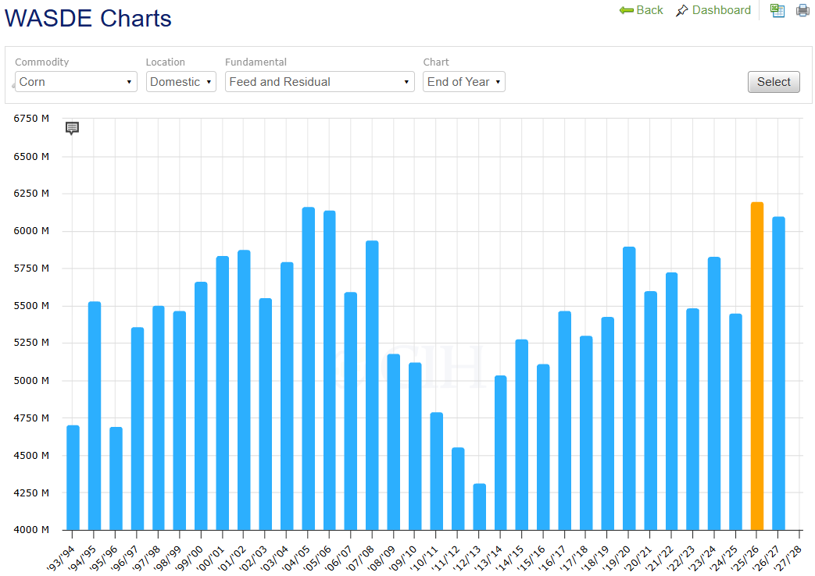815x576 pixels.
Task: Click the orange '25/'26 bar
Action: click(756, 366)
